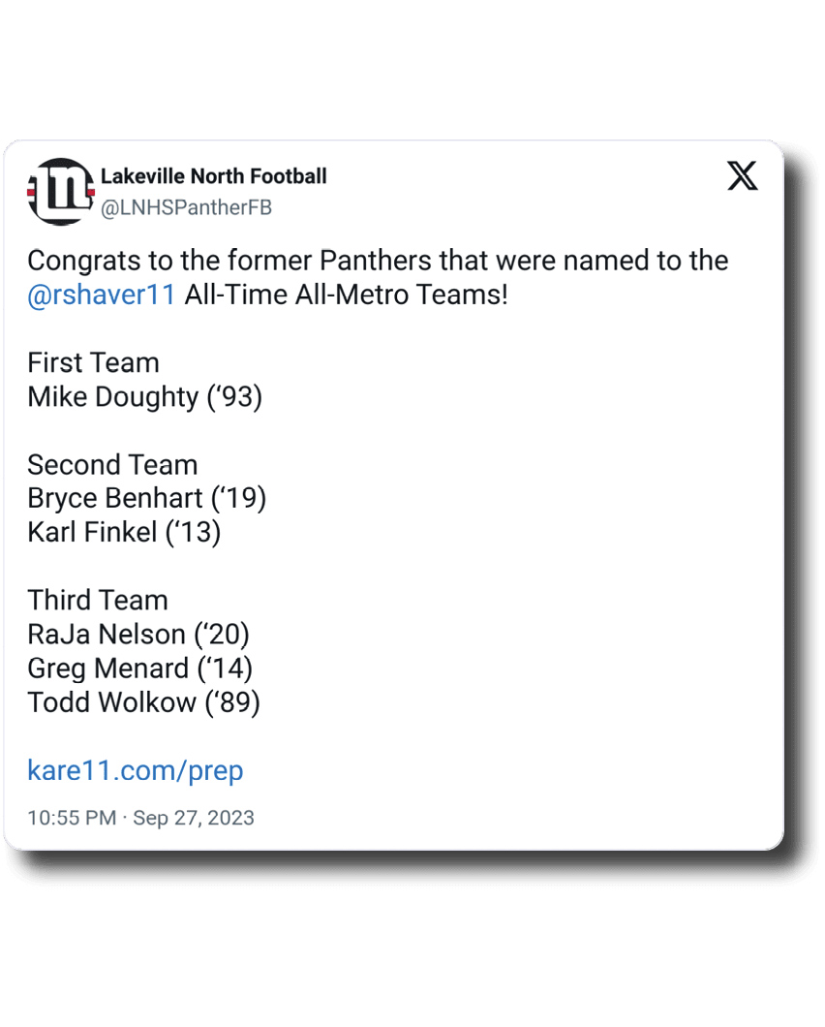Select the Greg Menard ('14) line
Screen dimensions: 825x1027
[x=139, y=669]
